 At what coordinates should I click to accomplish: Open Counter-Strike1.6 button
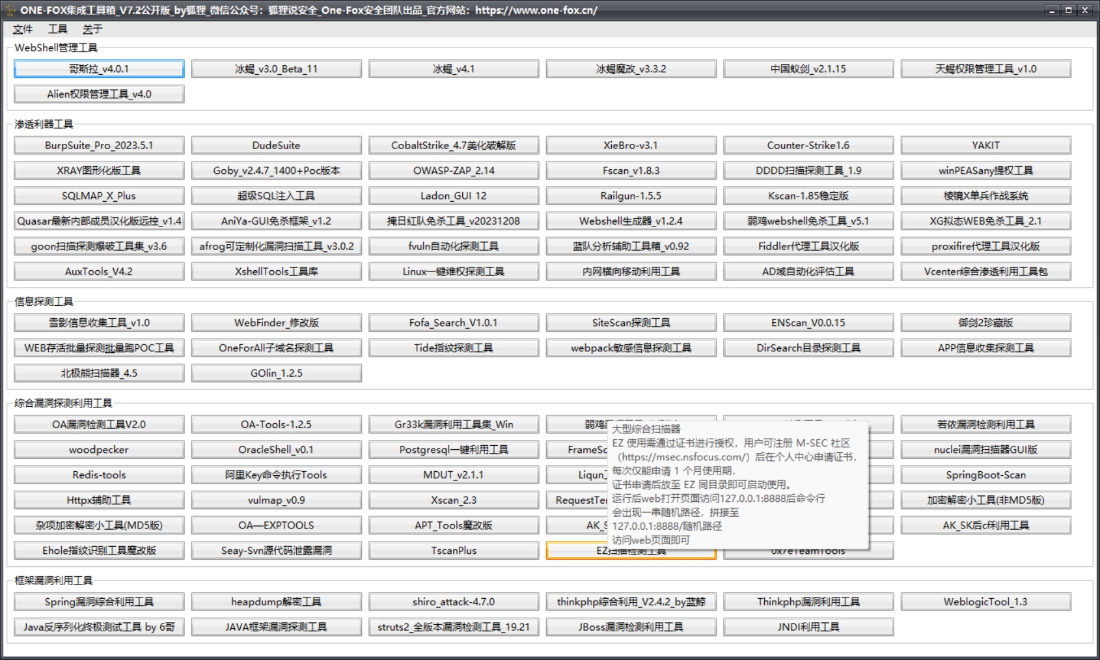[x=808, y=146]
